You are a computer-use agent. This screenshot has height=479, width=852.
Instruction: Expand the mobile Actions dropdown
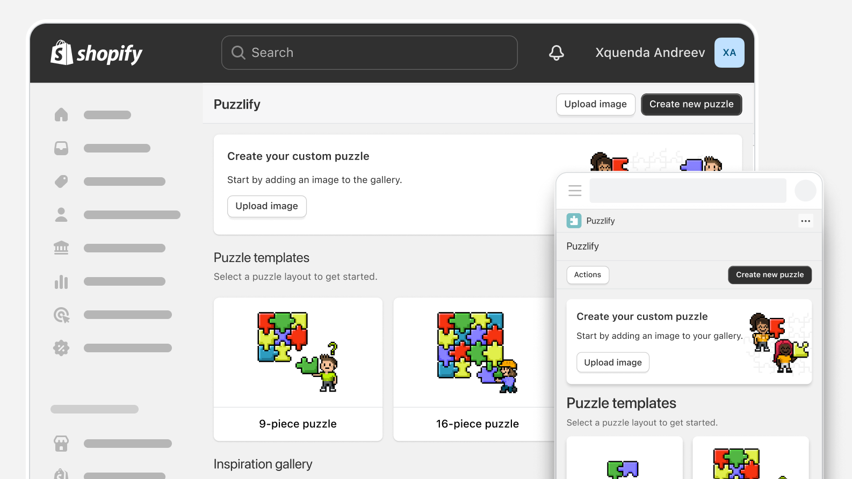588,275
